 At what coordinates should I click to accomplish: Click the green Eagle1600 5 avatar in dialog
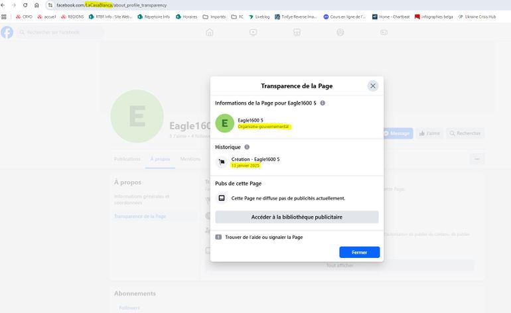(x=224, y=123)
